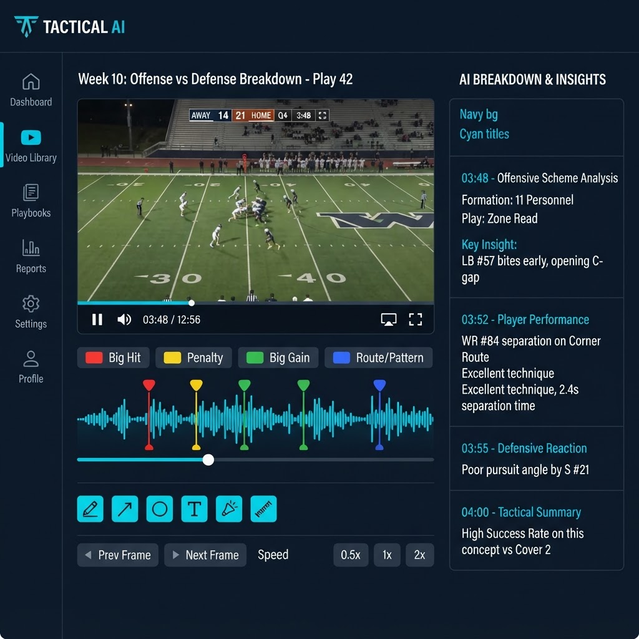Step to the next frame
This screenshot has width=639, height=639.
[x=205, y=555]
